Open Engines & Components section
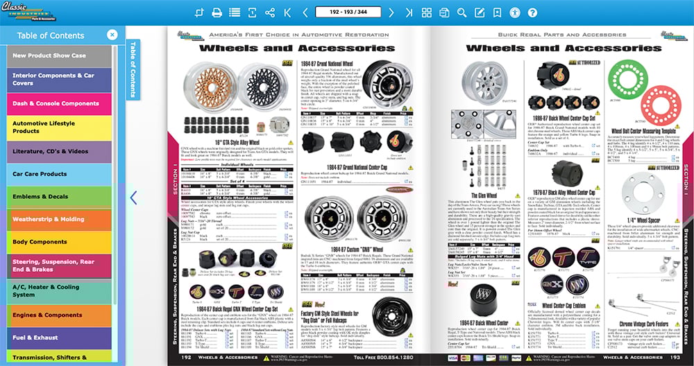Image resolution: width=694 pixels, height=366 pixels. pos(59,315)
